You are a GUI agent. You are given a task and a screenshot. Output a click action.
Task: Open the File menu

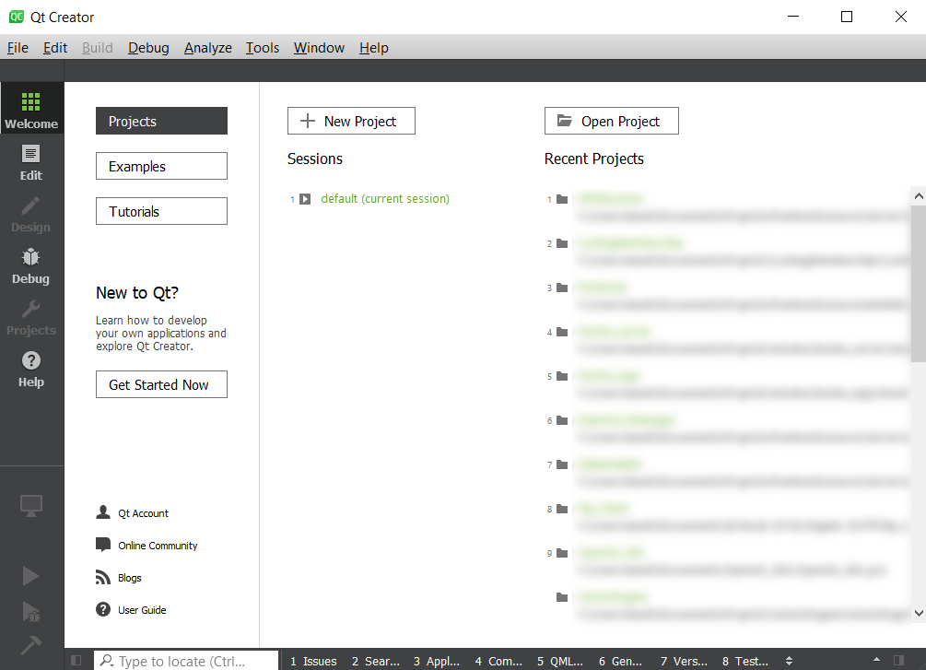18,48
